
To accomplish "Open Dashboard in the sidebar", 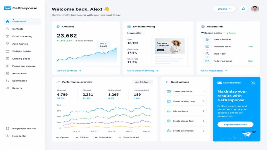I will (x=22, y=21).
